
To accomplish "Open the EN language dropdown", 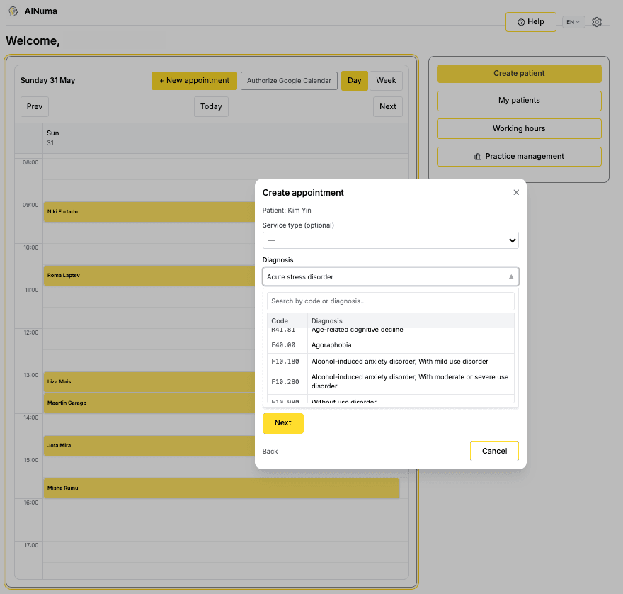I will [573, 22].
